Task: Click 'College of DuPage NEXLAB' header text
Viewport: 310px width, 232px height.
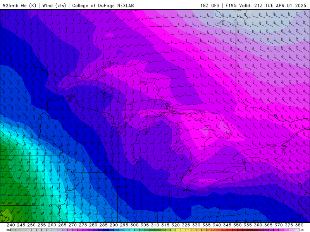Action: click(x=103, y=5)
